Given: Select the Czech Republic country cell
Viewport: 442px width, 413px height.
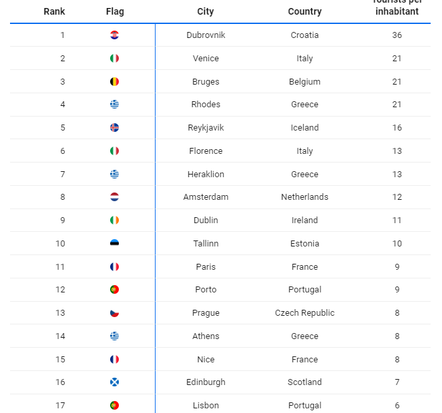Looking at the screenshot, I should tap(304, 313).
